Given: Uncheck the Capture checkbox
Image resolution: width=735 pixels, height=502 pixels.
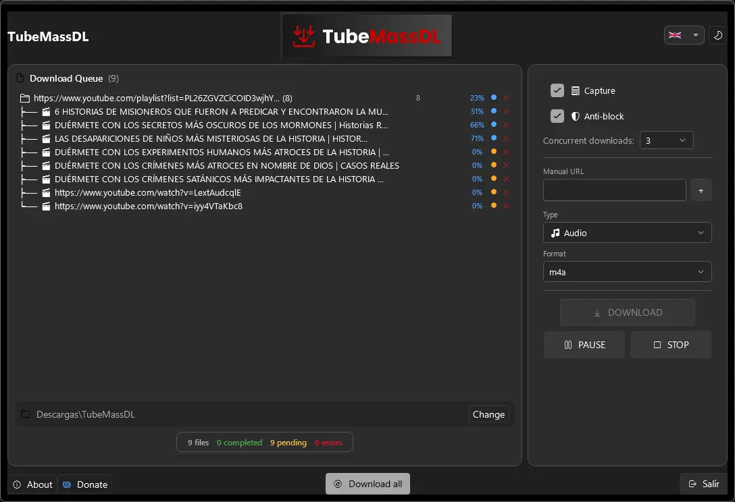Looking at the screenshot, I should (557, 90).
